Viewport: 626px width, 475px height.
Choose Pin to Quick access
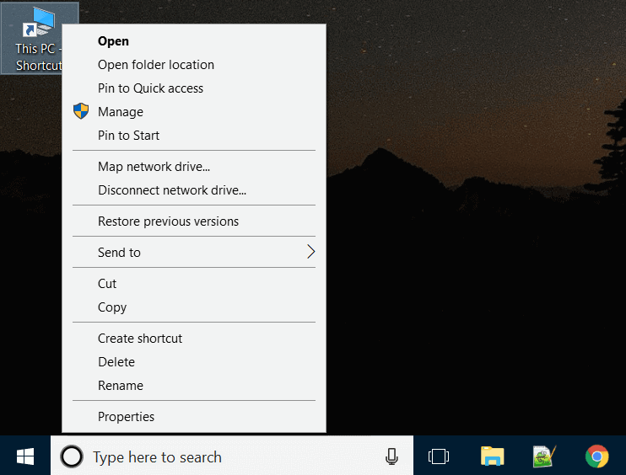(194, 88)
